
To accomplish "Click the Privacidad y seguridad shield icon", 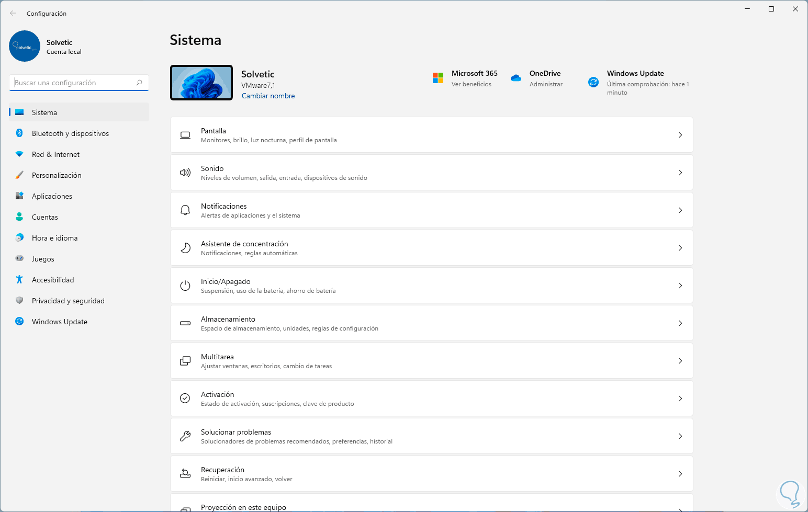I will tap(19, 301).
